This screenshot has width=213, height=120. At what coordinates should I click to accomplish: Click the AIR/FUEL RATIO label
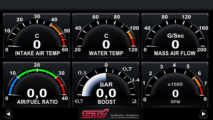click(x=37, y=102)
